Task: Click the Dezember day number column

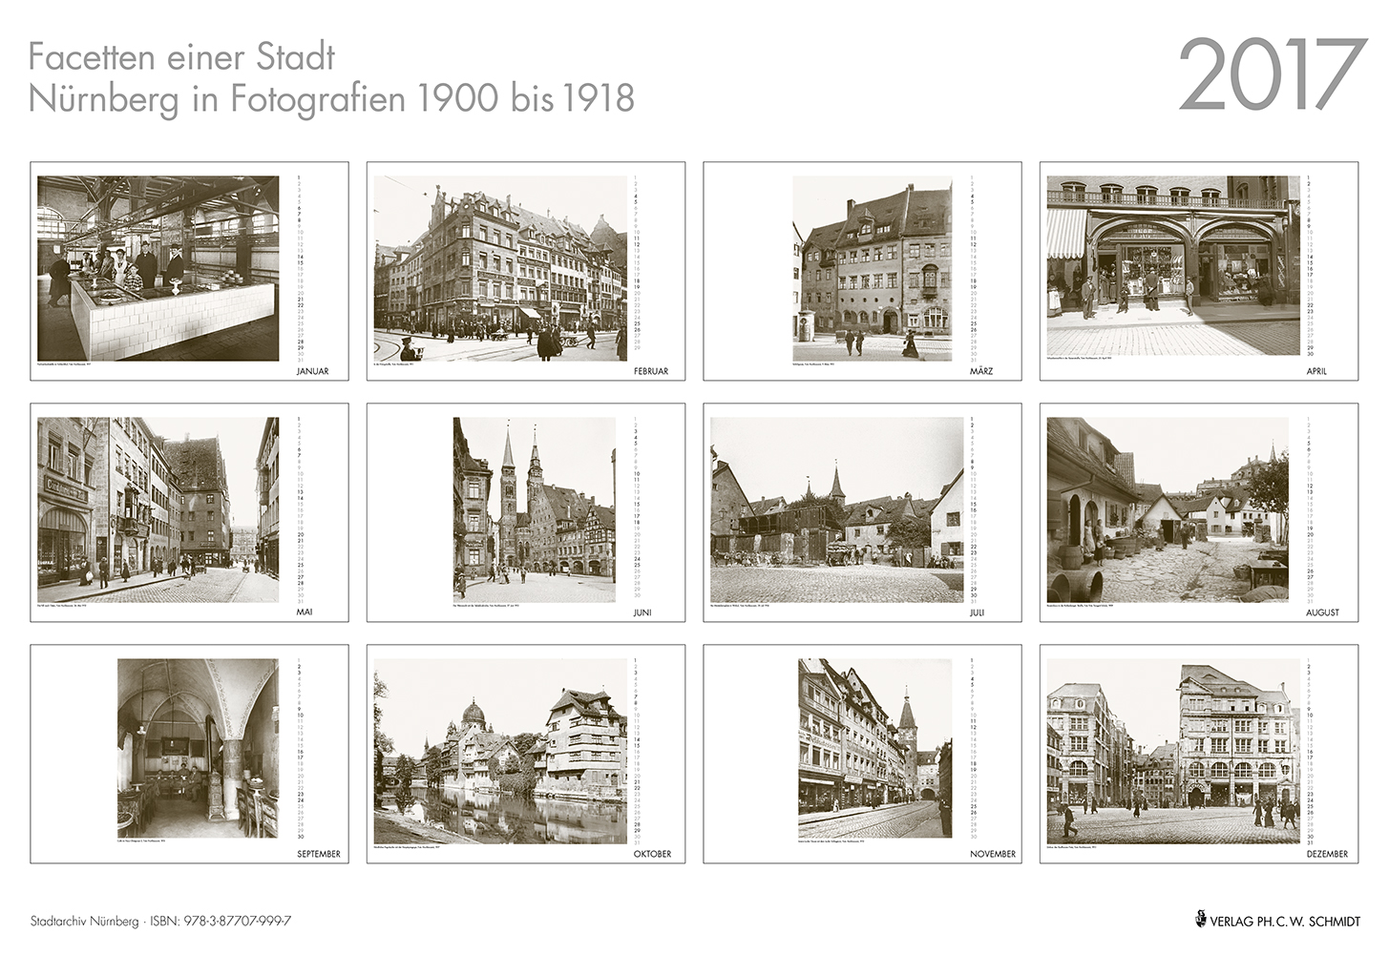Action: coord(1309,751)
